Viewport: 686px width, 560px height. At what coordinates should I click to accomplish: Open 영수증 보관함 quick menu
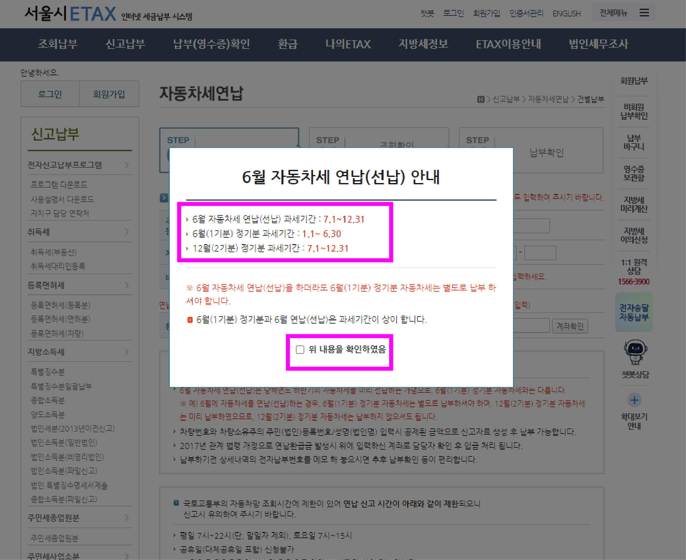tap(634, 173)
